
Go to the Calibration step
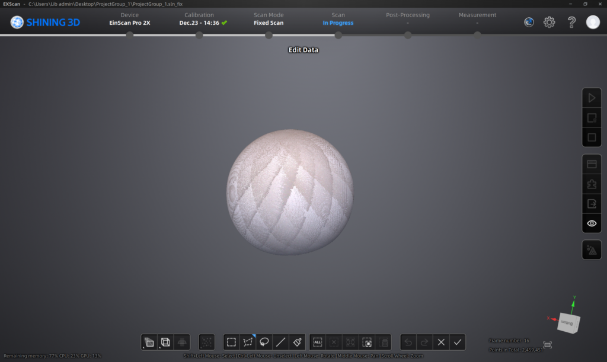click(199, 19)
